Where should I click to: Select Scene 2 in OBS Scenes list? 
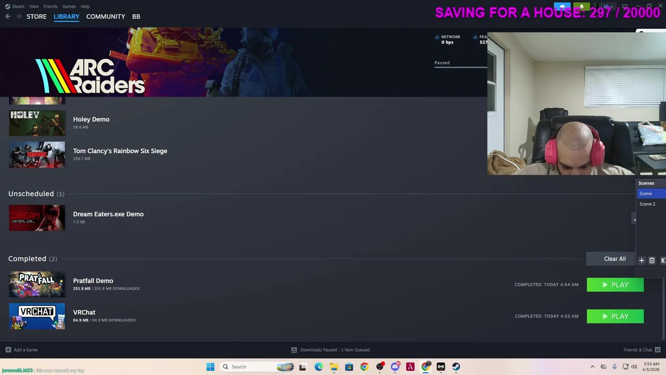click(651, 204)
